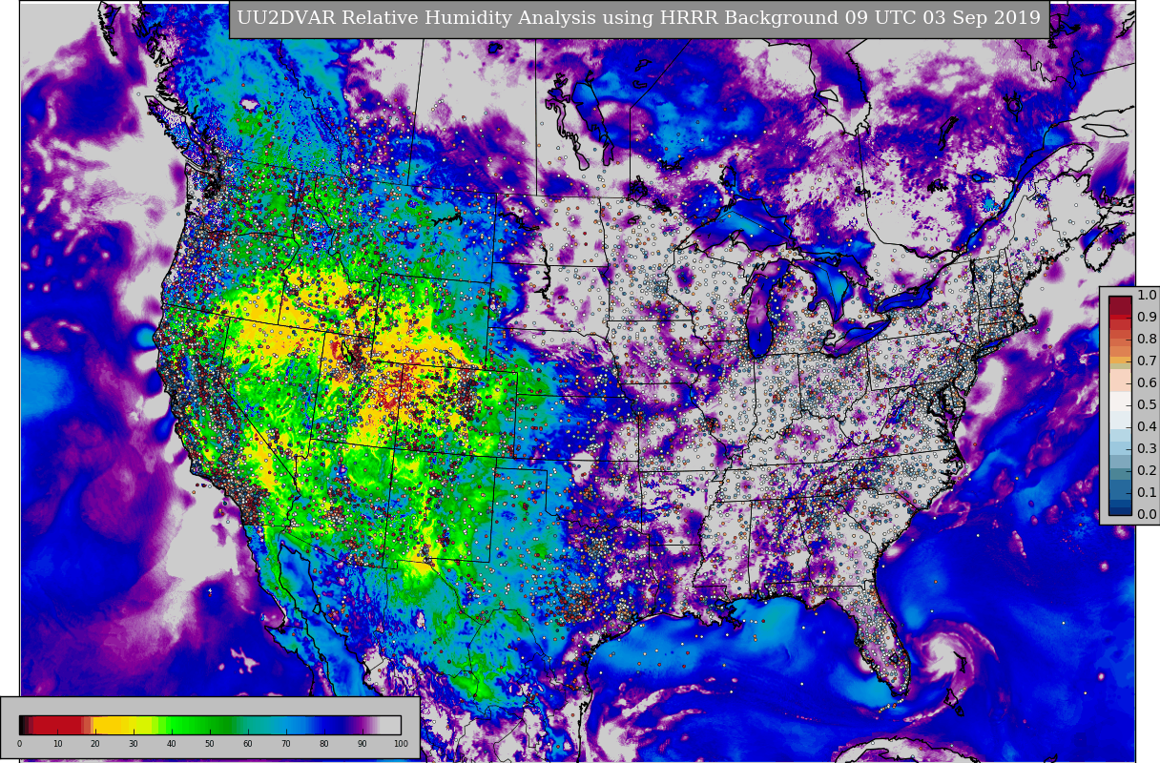1160x763 pixels.
Task: Click the 50 tick label on humidity colorbar
Action: (x=210, y=744)
